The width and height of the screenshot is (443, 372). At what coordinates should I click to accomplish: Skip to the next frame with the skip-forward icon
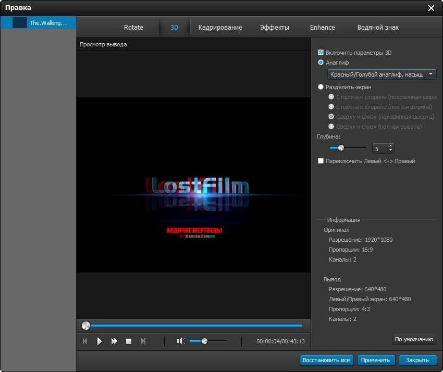pyautogui.click(x=143, y=341)
